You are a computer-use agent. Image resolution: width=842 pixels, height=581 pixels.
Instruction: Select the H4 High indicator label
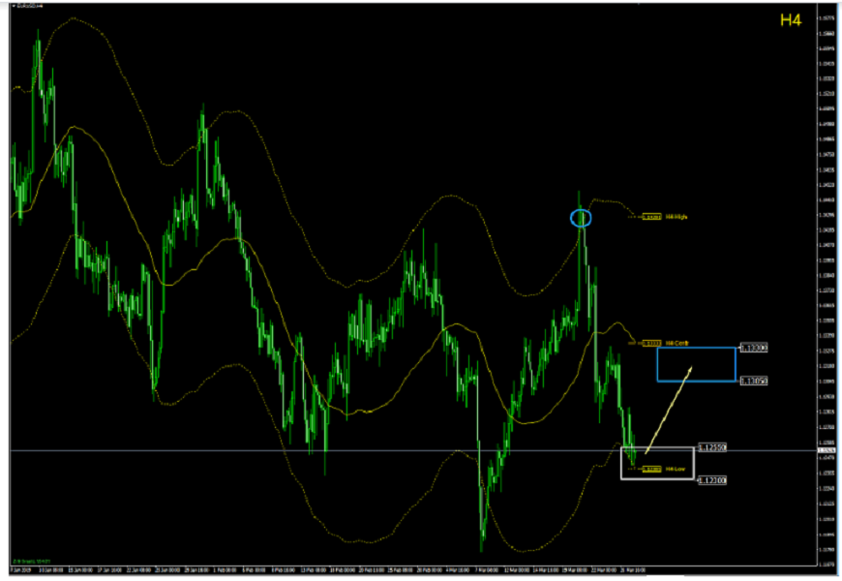pyautogui.click(x=677, y=217)
